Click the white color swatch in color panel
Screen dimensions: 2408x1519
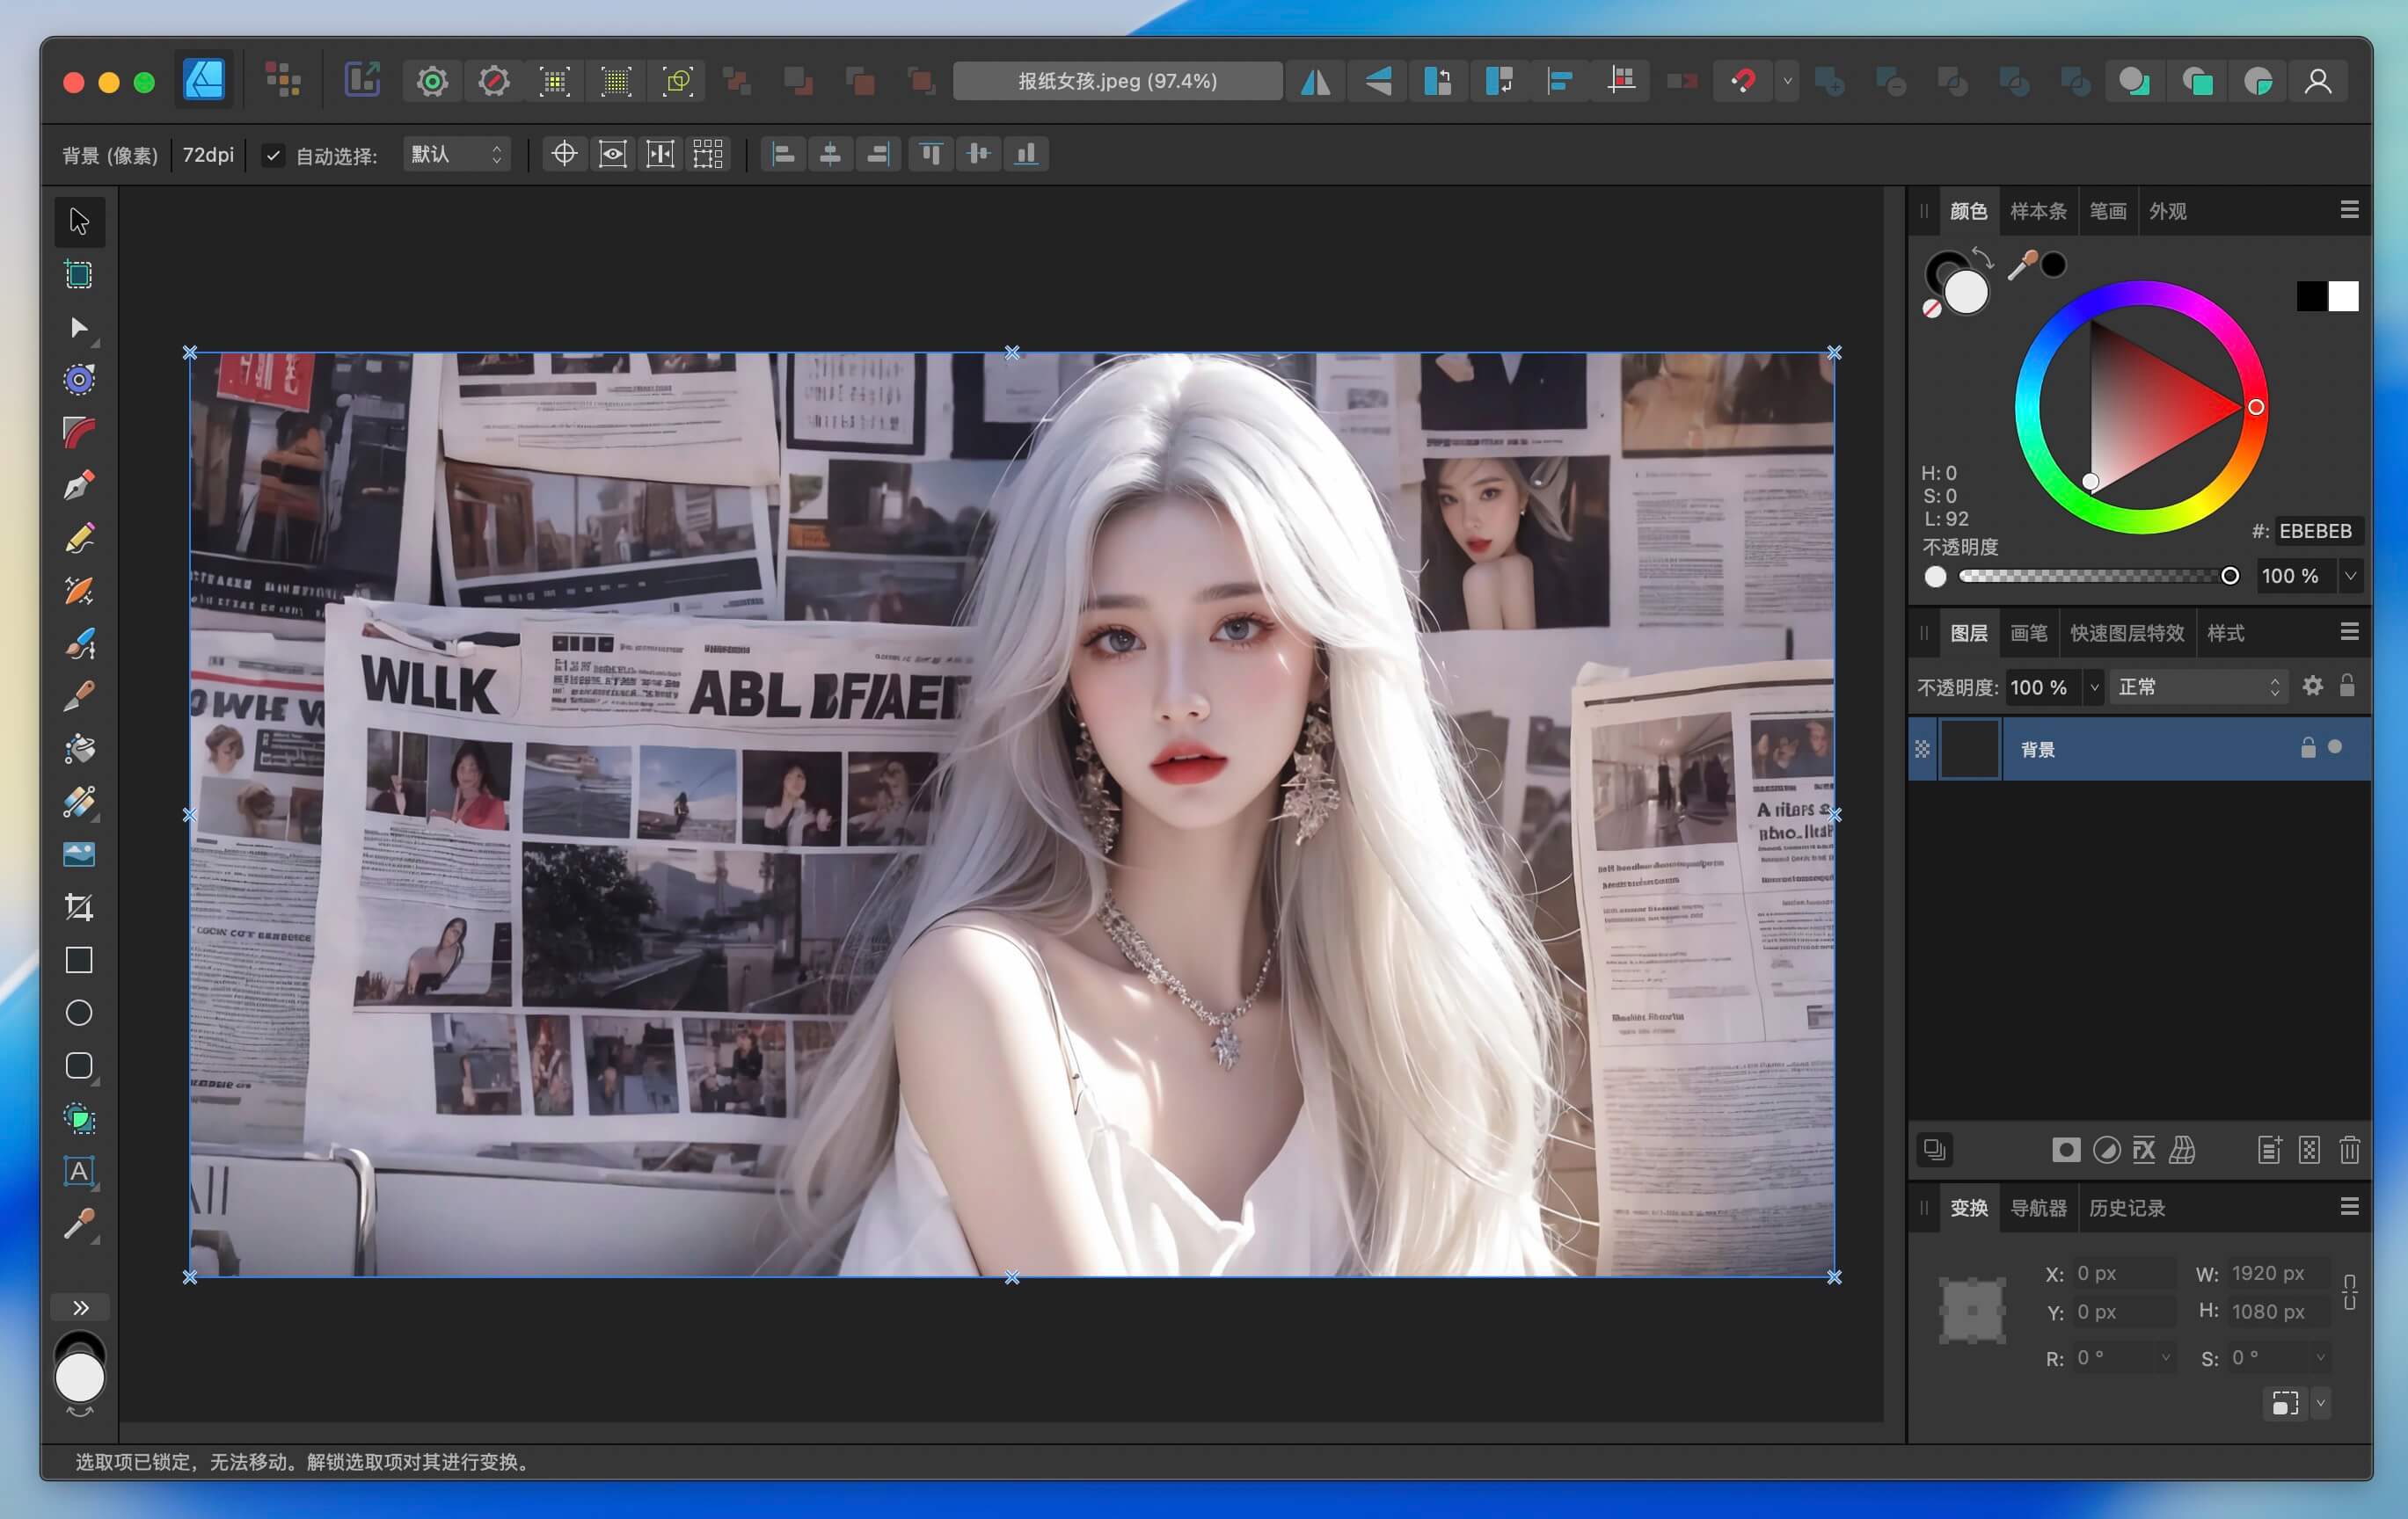[x=2342, y=296]
